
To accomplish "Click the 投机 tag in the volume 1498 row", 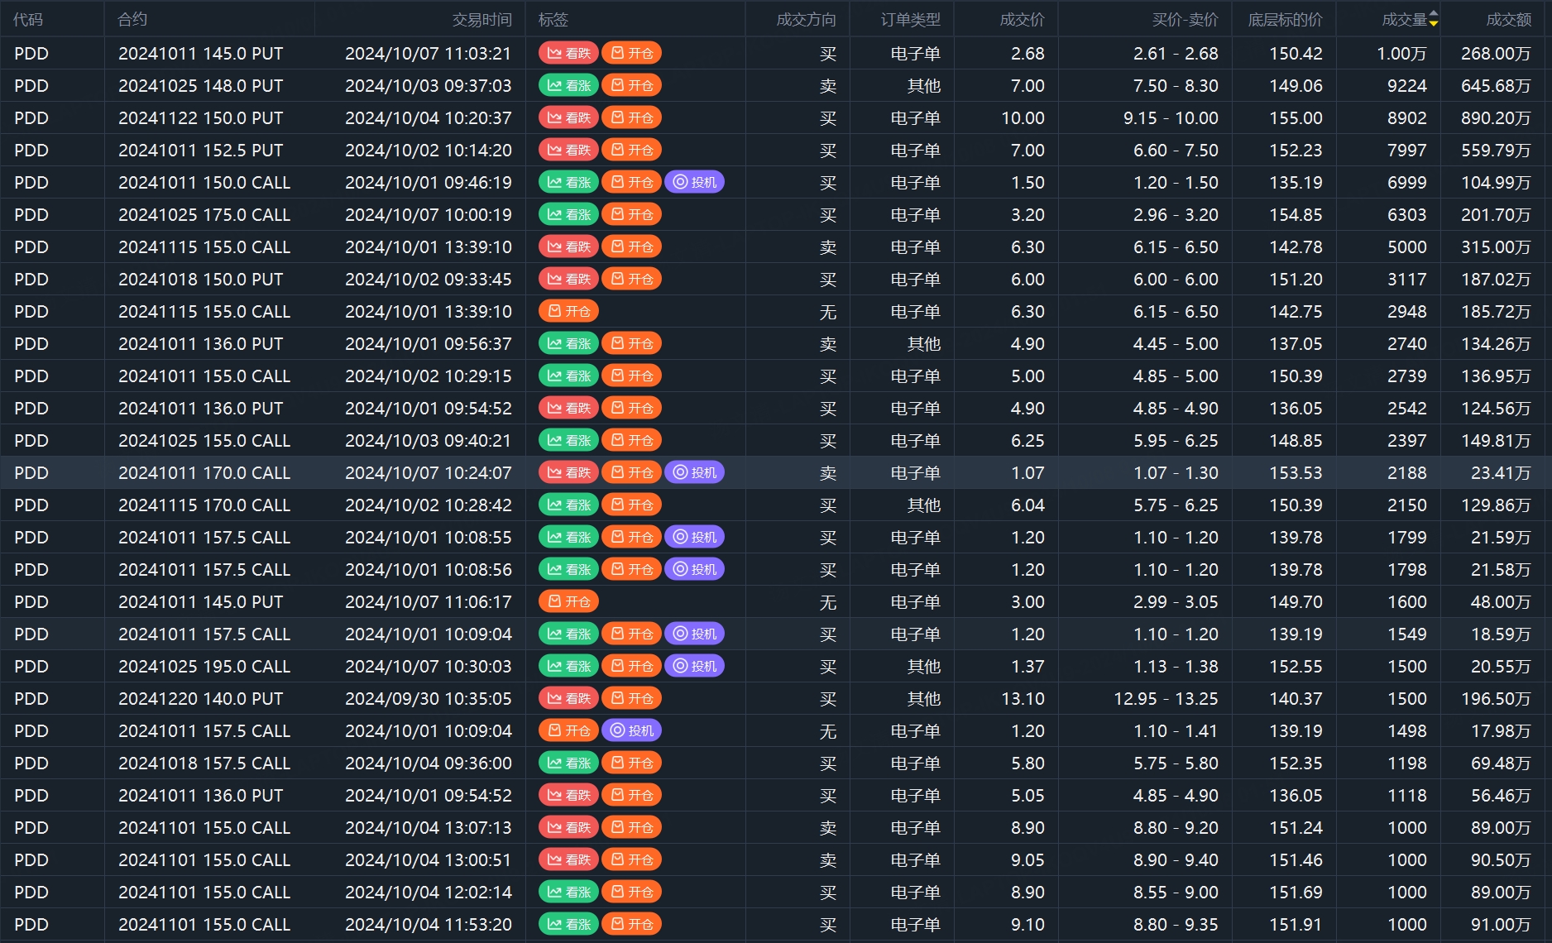I will pos(632,730).
